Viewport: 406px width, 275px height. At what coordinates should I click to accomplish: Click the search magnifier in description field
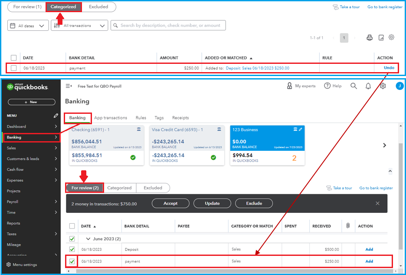coord(115,26)
